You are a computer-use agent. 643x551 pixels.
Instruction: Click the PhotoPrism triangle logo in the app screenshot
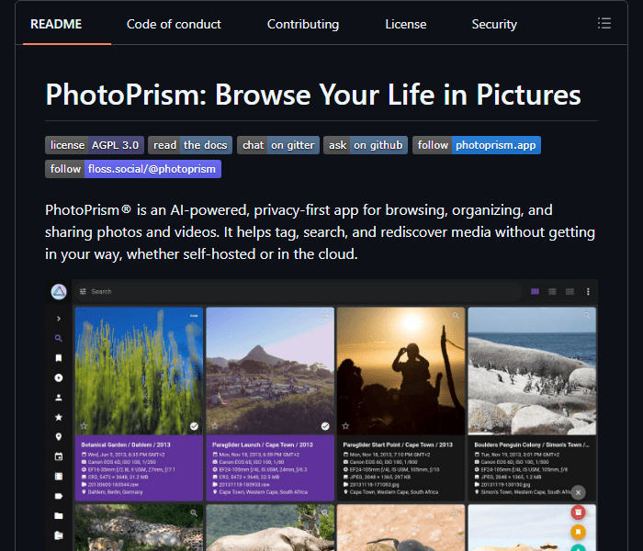tap(59, 292)
